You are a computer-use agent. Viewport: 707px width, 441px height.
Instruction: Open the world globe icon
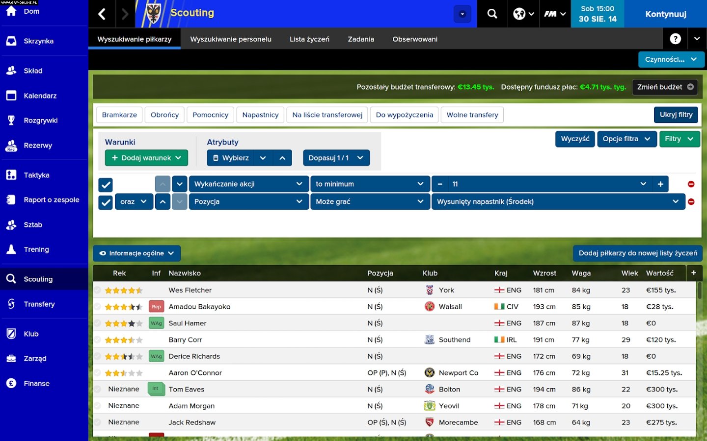pyautogui.click(x=520, y=13)
